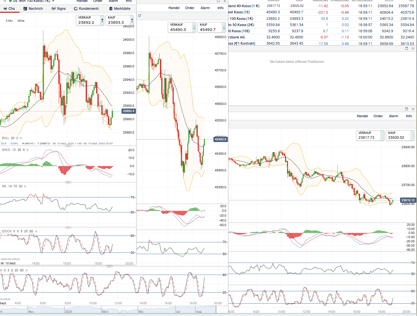Maximize the open positions panel
Image resolution: width=417 pixels, height=316 pixels.
(x=406, y=49)
